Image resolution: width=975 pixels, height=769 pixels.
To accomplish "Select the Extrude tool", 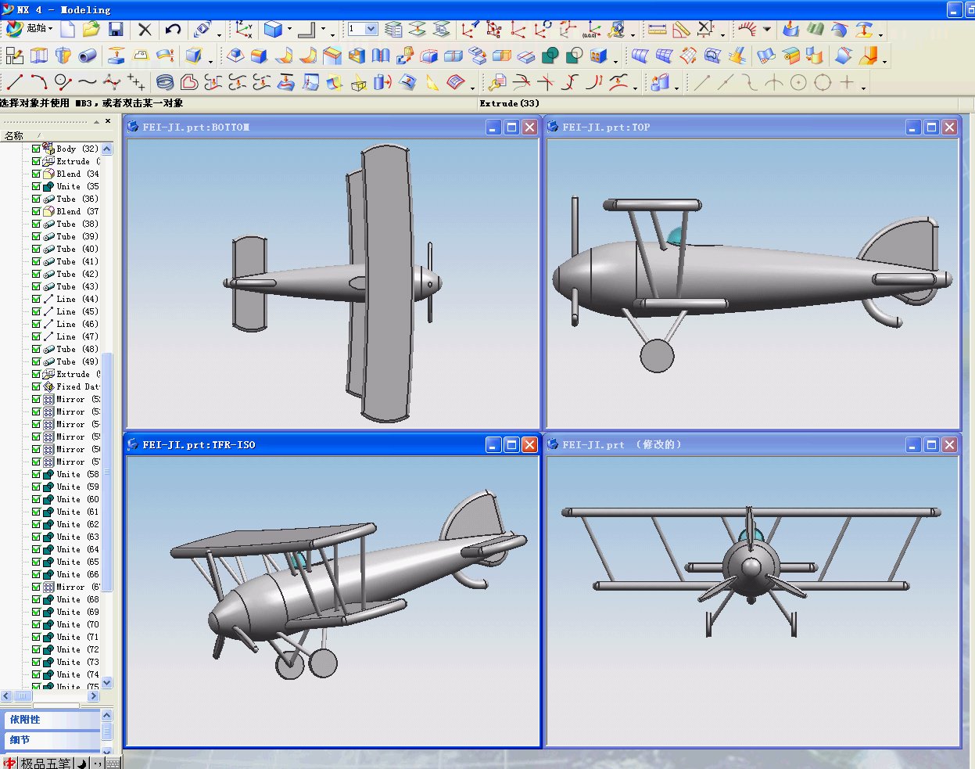I will click(39, 56).
